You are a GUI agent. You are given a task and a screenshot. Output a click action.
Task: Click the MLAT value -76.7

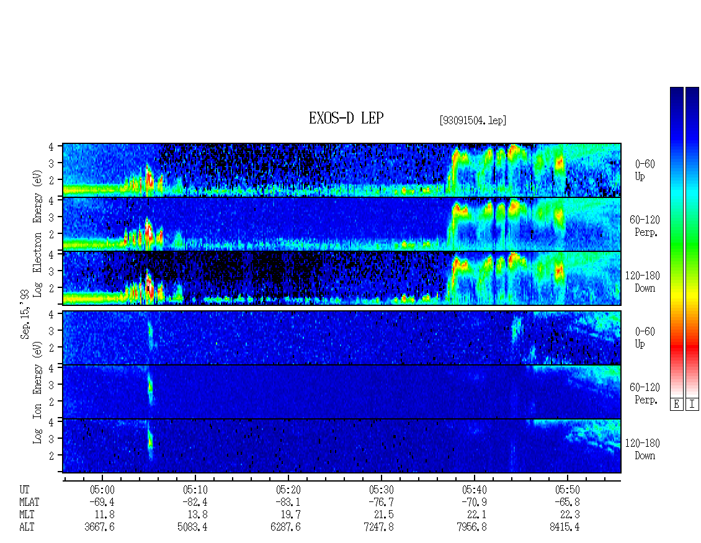tap(380, 502)
